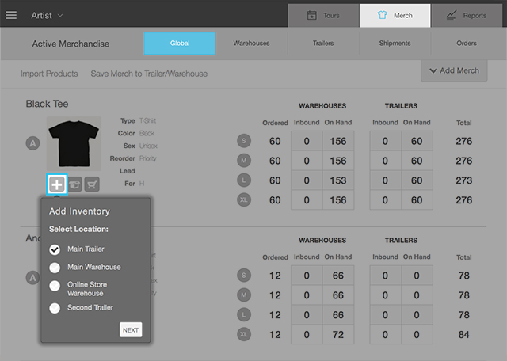Click the icon between the plus and cart icons
Viewport: 507px width, 361px height.
[x=74, y=184]
